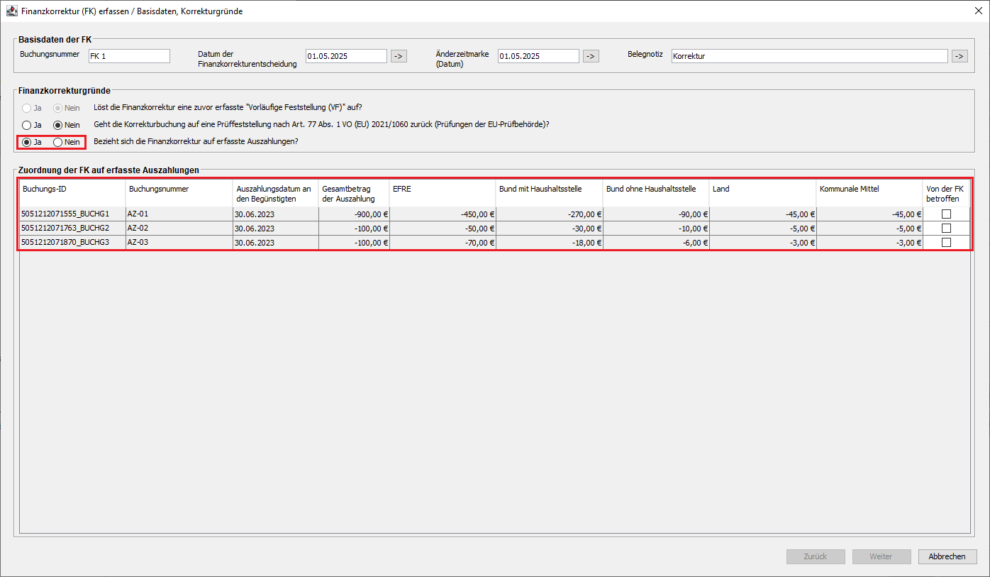This screenshot has height=577, width=990.
Task: Click the EFRE column header
Action: click(x=443, y=193)
